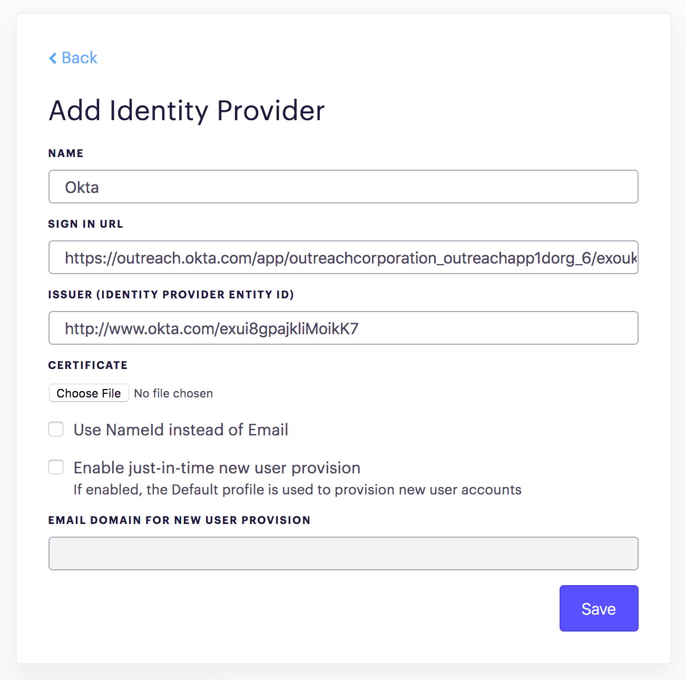Click the disabled email domain field
This screenshot has width=685, height=680.
click(343, 553)
